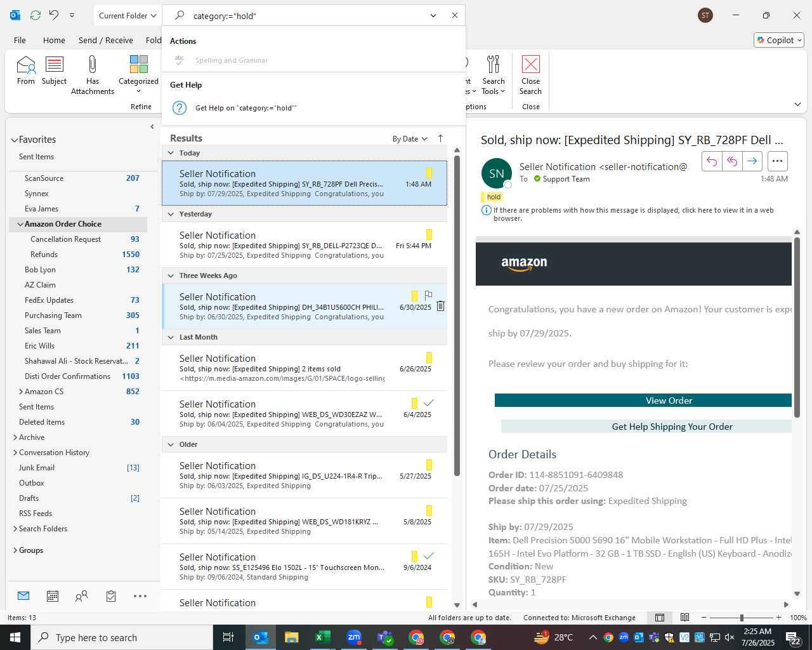Click the Forward arrow icon

pyautogui.click(x=752, y=161)
